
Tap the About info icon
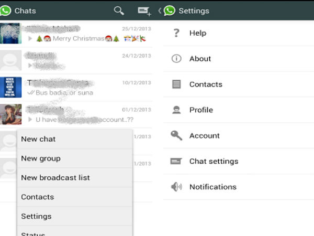point(176,59)
